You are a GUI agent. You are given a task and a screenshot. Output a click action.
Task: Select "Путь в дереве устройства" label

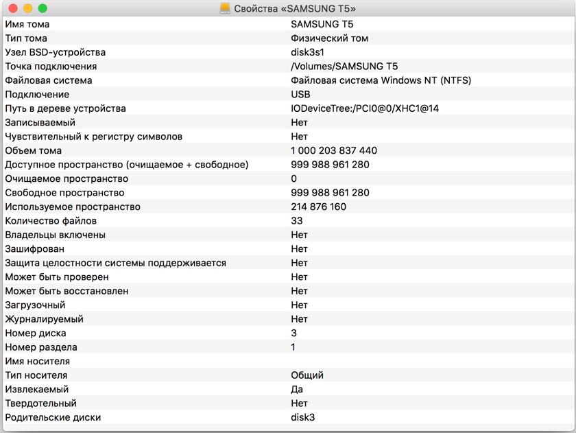click(x=65, y=108)
